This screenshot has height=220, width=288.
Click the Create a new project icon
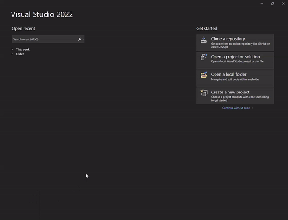click(204, 93)
